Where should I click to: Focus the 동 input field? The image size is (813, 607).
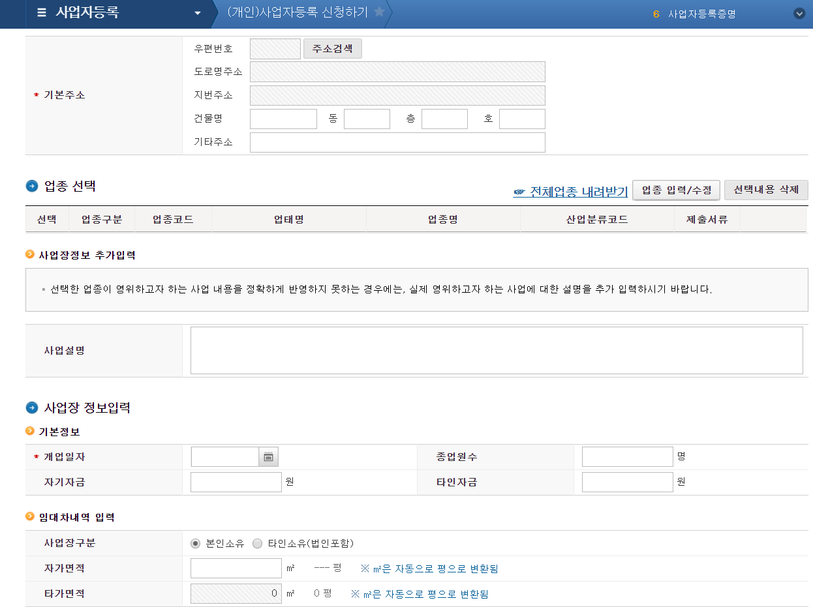pos(367,119)
